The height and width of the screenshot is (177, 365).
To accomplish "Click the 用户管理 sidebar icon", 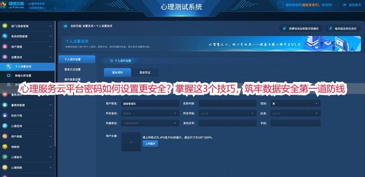I will pyautogui.click(x=5, y=47).
